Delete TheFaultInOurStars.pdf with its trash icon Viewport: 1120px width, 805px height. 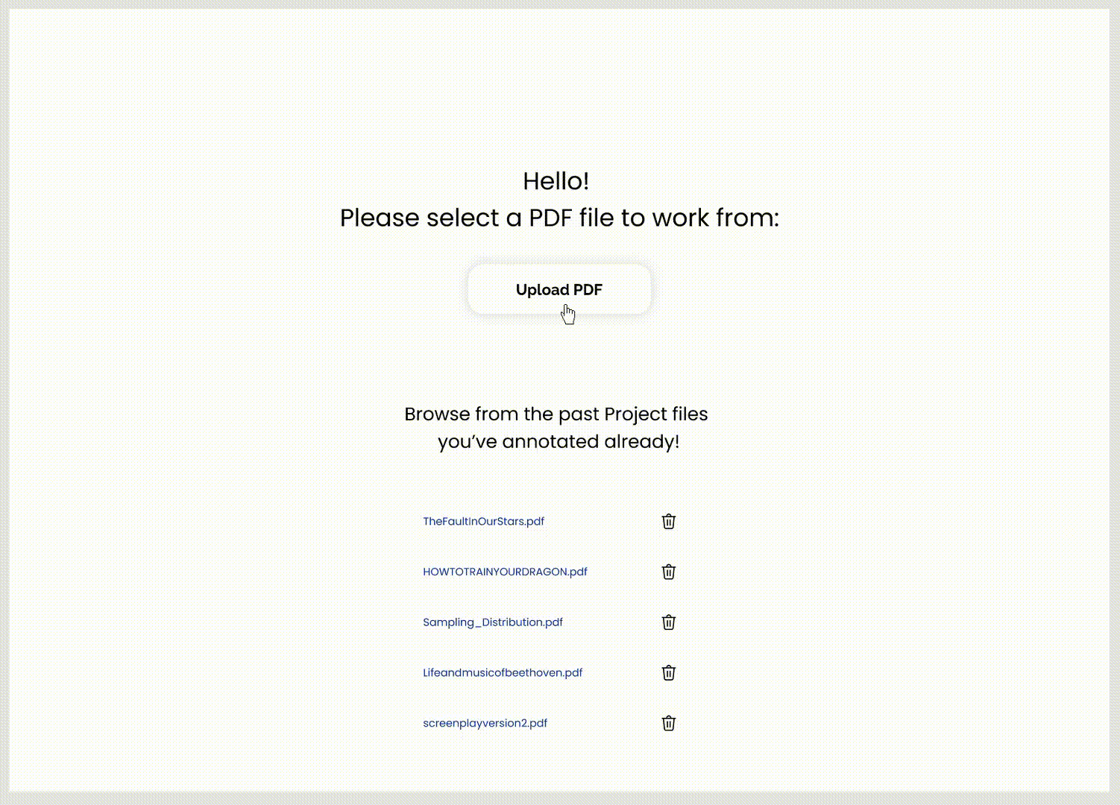[668, 522]
